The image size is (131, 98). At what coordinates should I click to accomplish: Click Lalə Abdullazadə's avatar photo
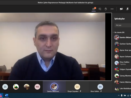pos(117,88)
